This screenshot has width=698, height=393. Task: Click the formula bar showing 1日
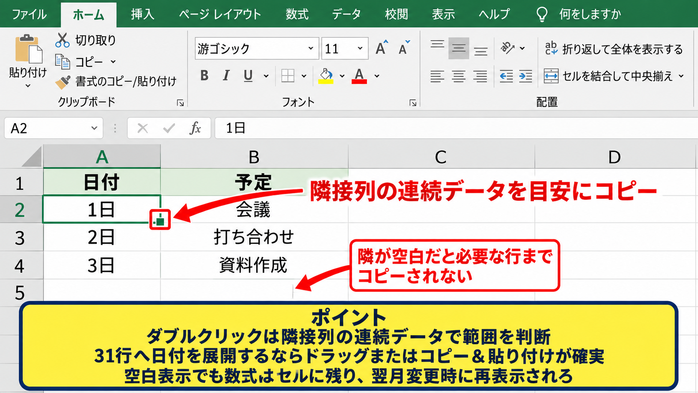[456, 128]
